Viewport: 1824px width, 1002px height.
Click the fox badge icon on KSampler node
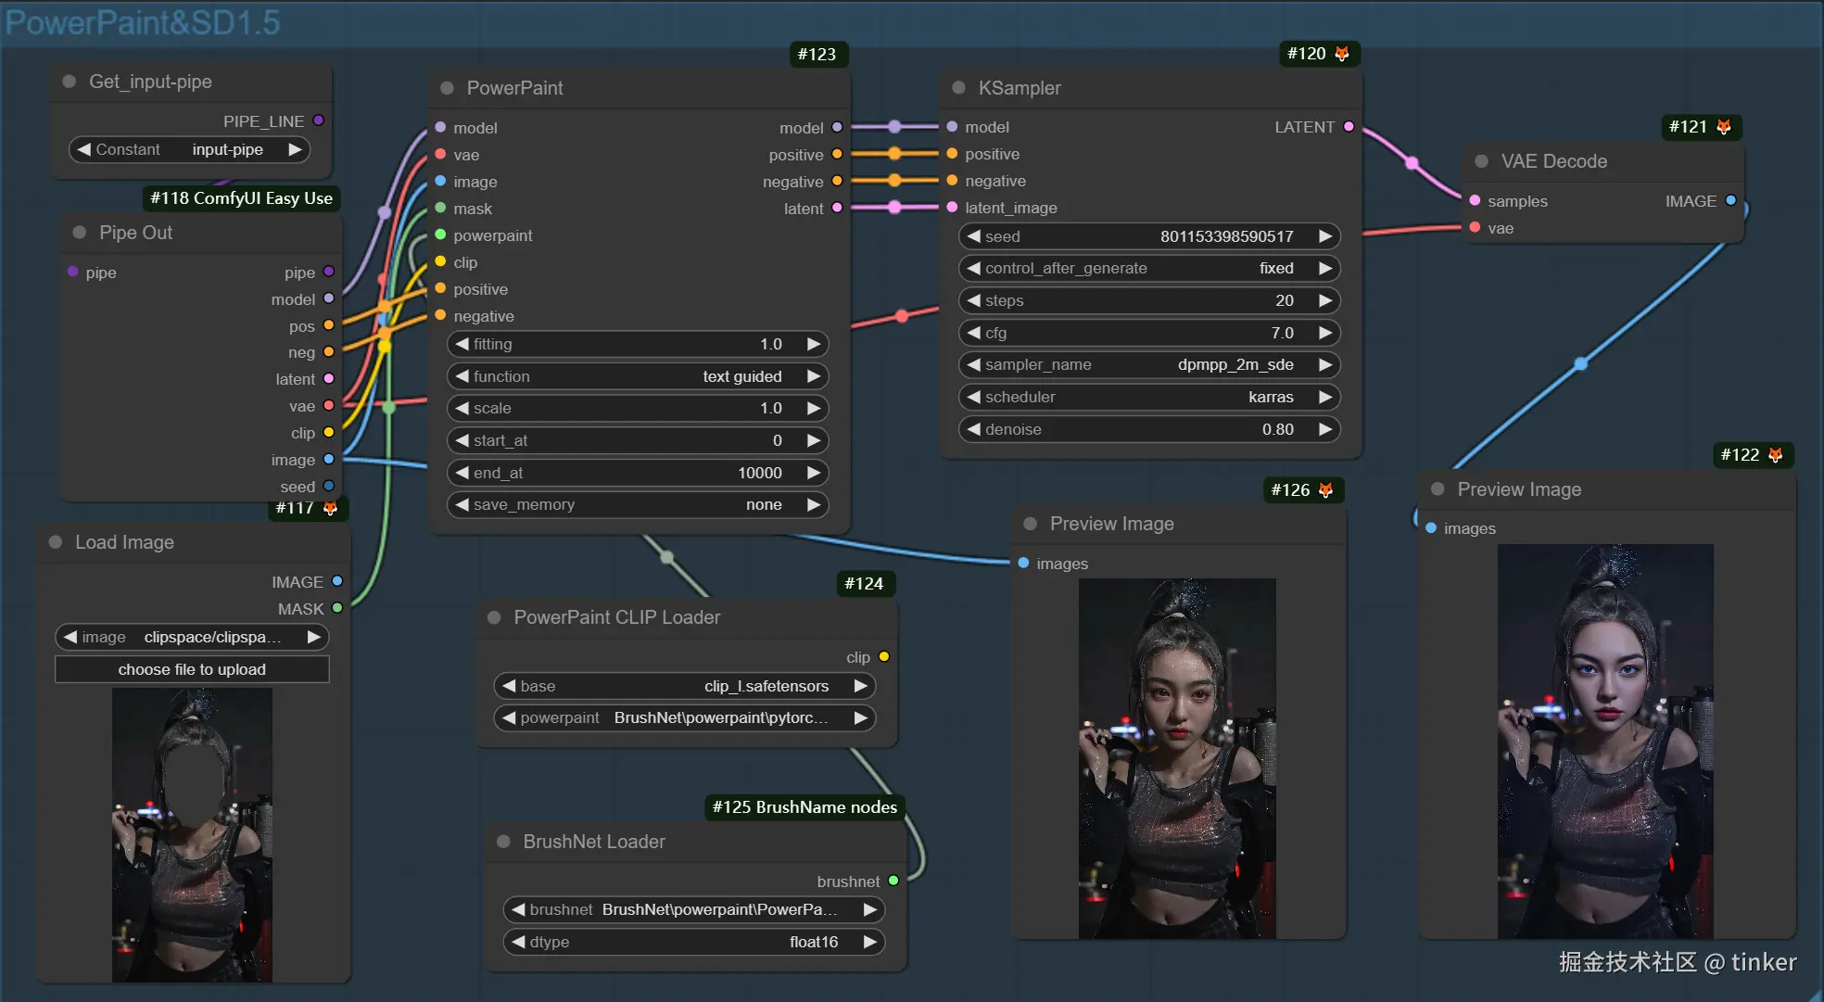pyautogui.click(x=1341, y=54)
